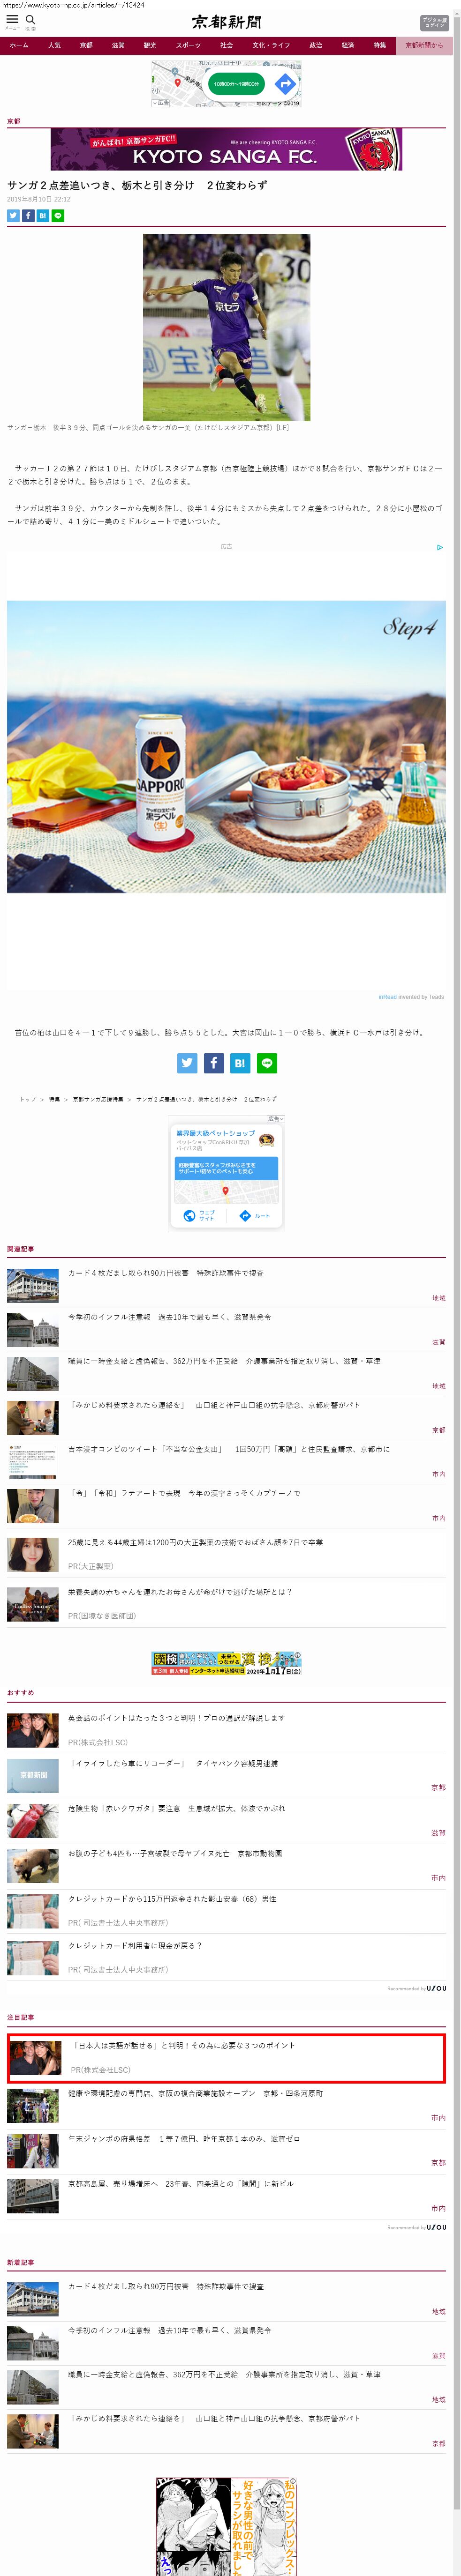Click small Facebook icon under article date
The width and height of the screenshot is (461, 2576).
point(28,215)
